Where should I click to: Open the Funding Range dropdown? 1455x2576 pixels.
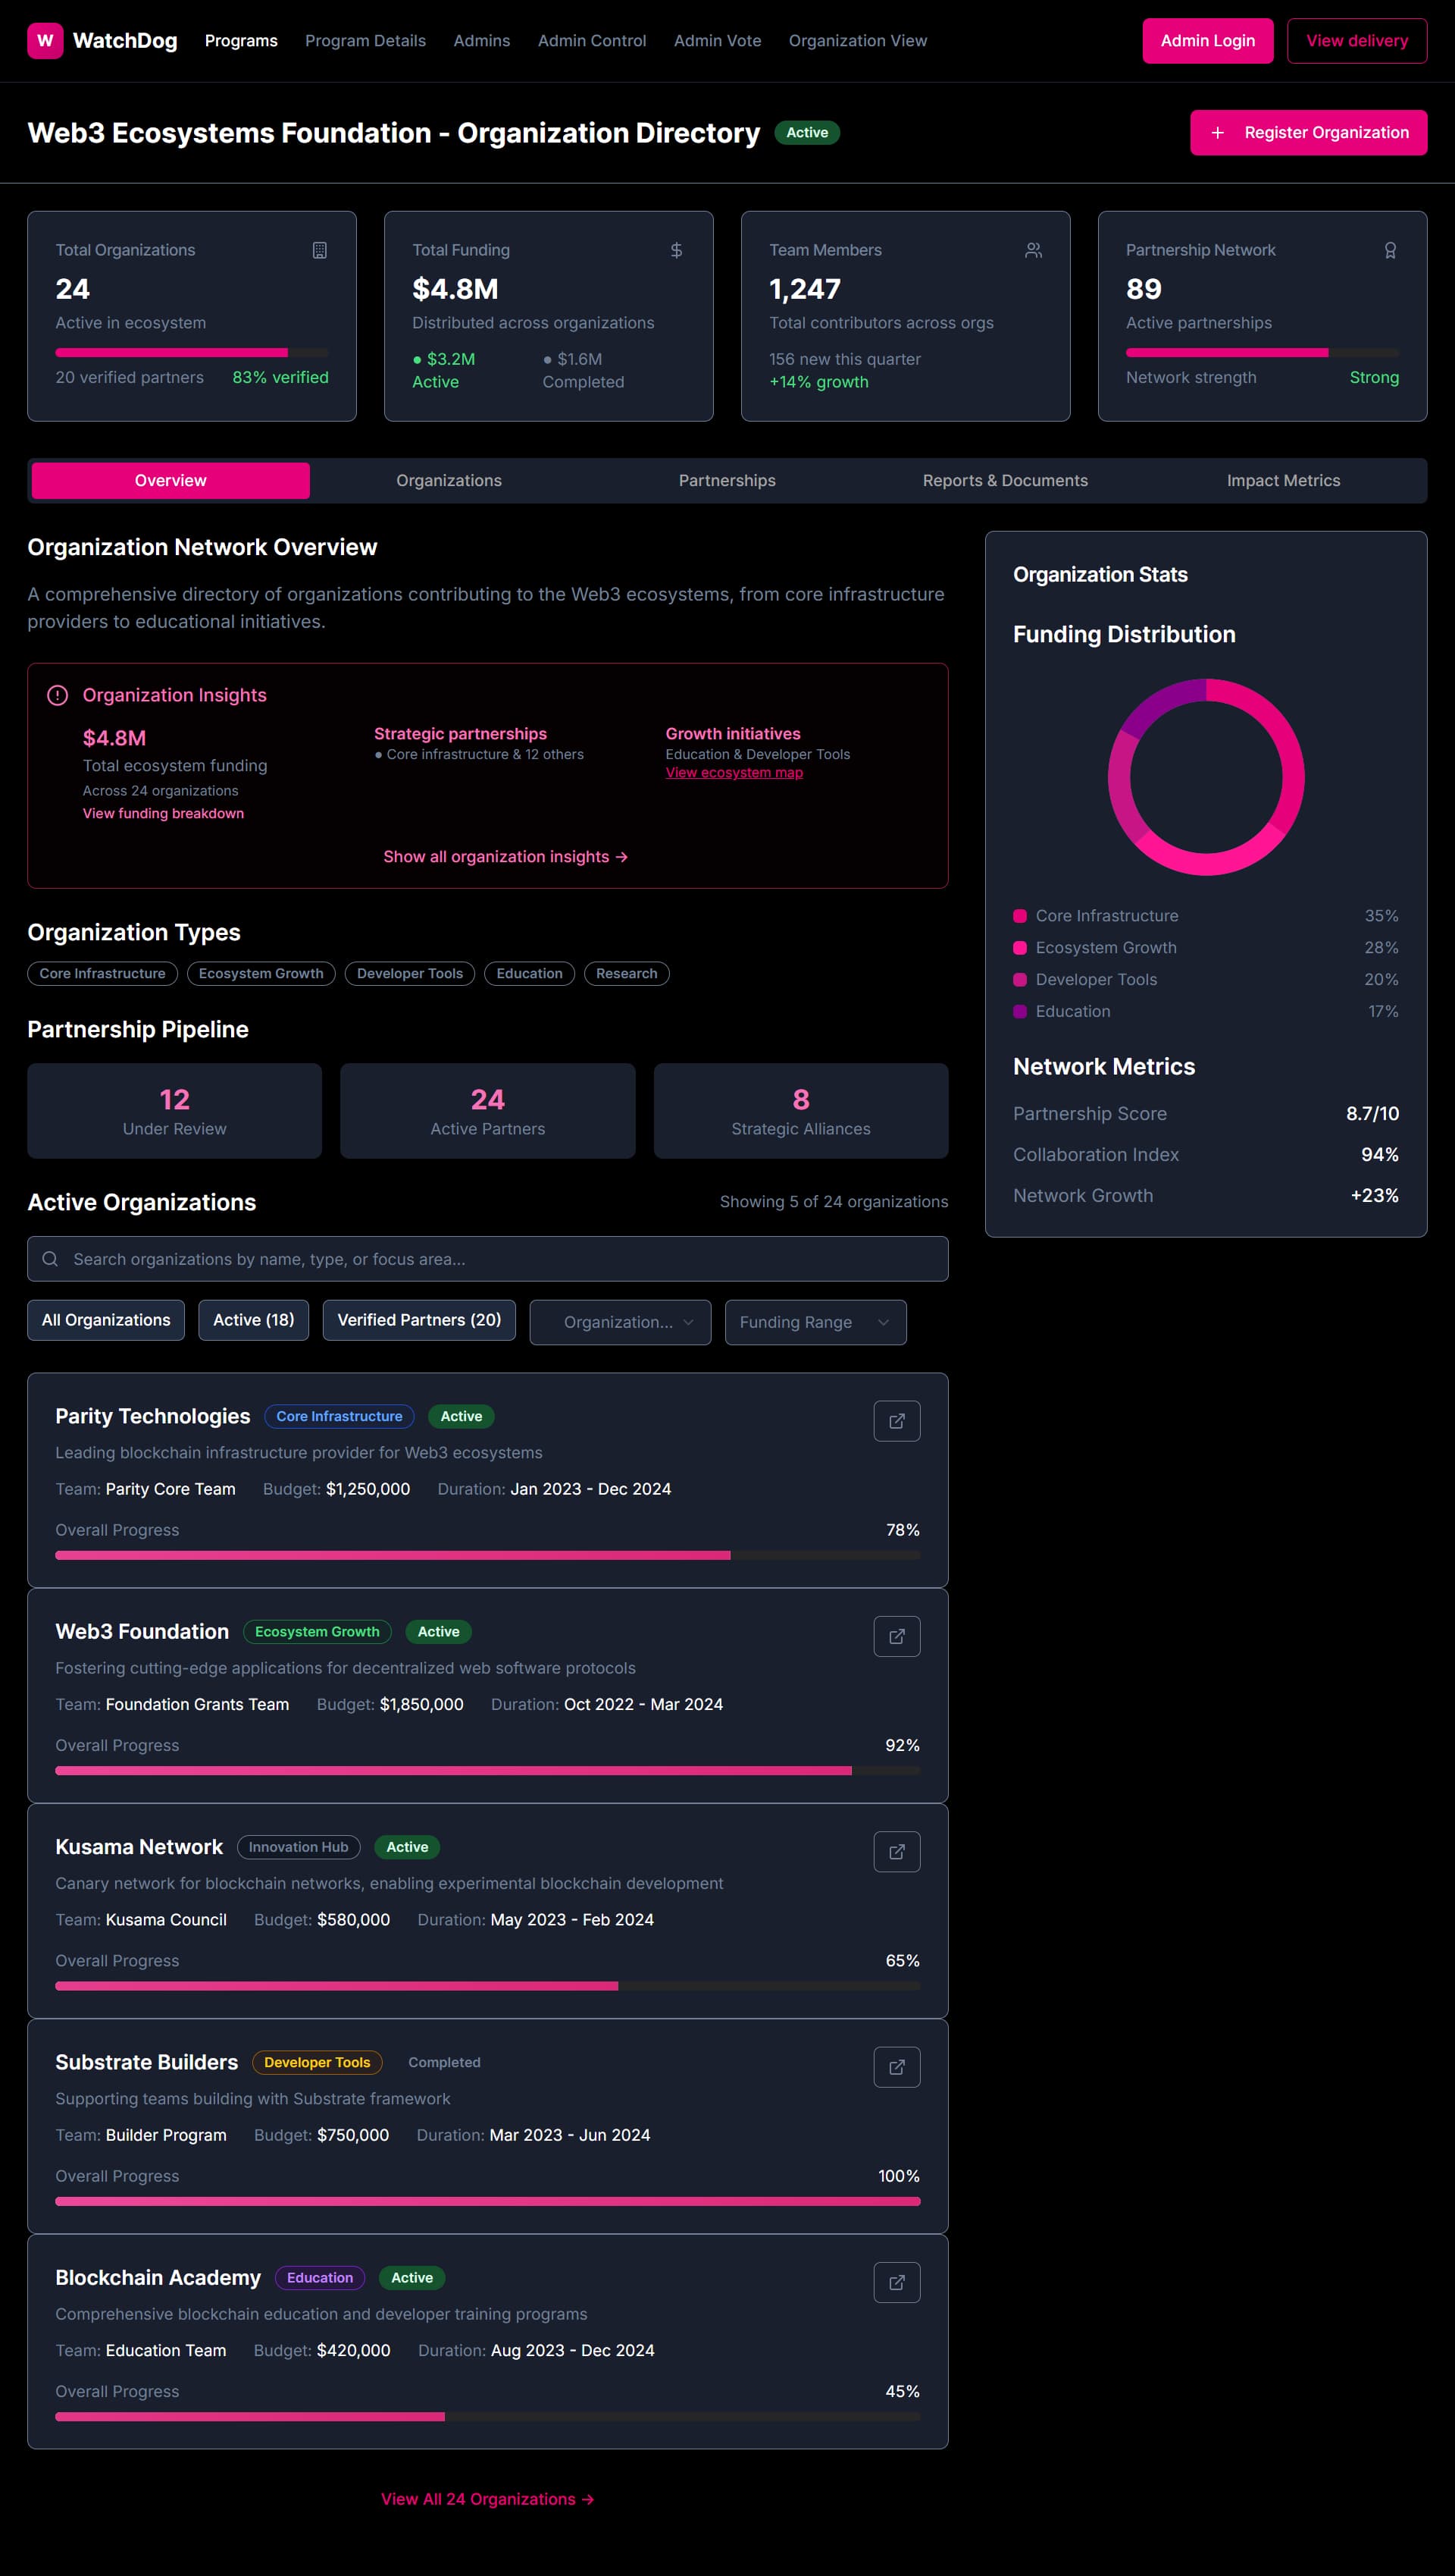click(815, 1322)
